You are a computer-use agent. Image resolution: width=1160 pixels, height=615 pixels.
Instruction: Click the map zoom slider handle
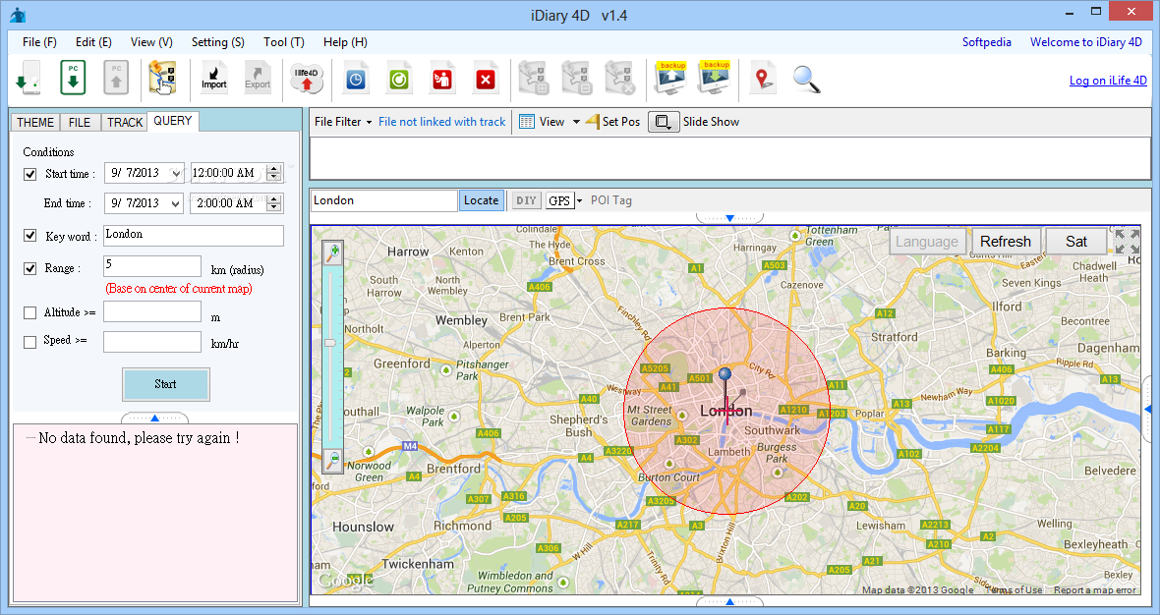330,343
